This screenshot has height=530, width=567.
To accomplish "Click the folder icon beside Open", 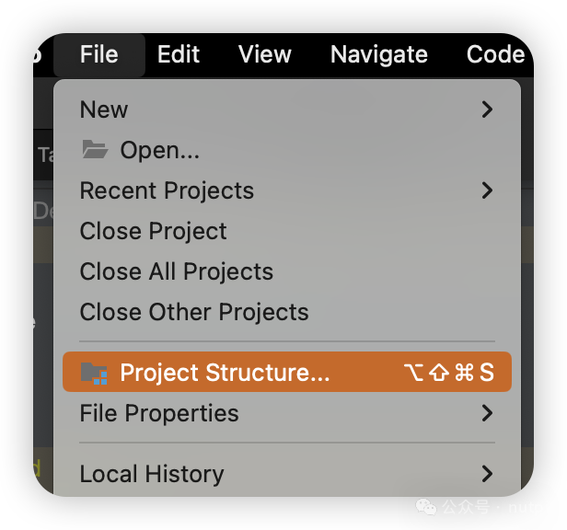I will tap(95, 149).
